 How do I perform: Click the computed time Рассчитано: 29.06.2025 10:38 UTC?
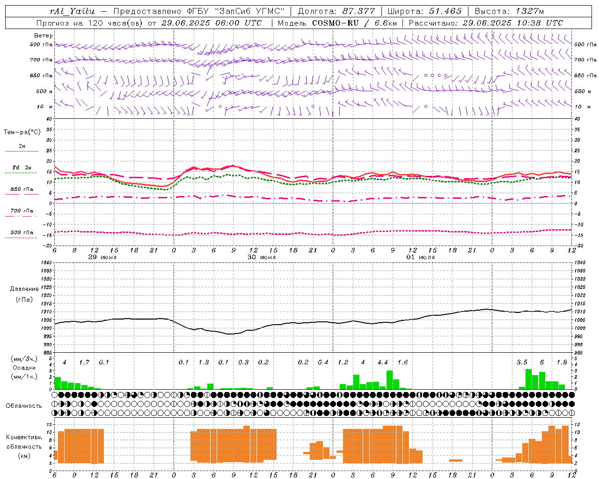486,23
